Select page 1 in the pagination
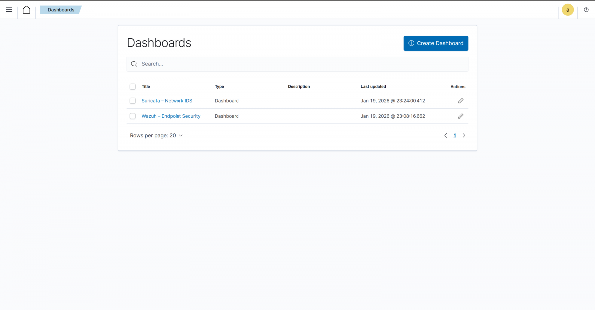 click(x=454, y=135)
